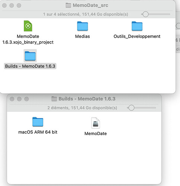The image size is (180, 186).
Task: Select the MemoDate xojo_binary_project file icon
Action: (x=28, y=26)
